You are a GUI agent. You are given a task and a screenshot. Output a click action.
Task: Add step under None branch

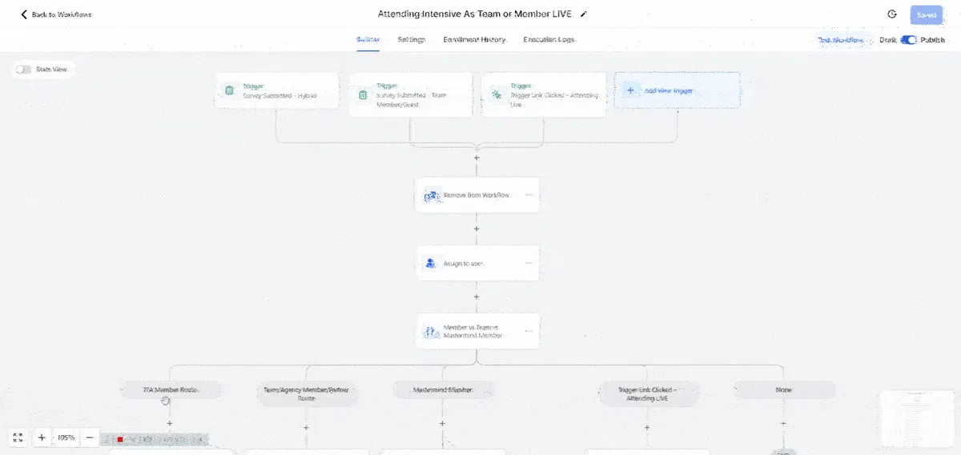tap(783, 423)
